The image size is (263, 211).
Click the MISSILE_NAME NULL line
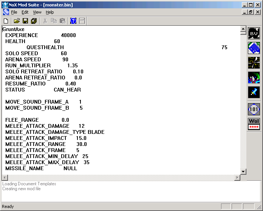[41, 168]
